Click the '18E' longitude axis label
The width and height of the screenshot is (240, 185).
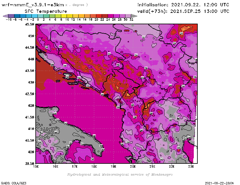coord(94,166)
